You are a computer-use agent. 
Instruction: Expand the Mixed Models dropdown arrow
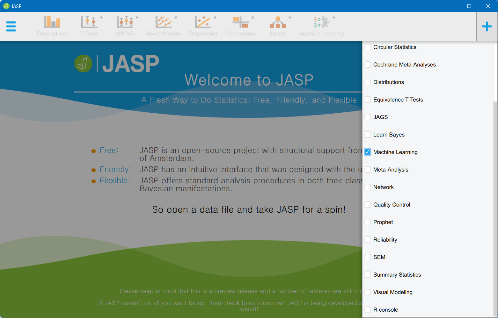tap(176, 18)
